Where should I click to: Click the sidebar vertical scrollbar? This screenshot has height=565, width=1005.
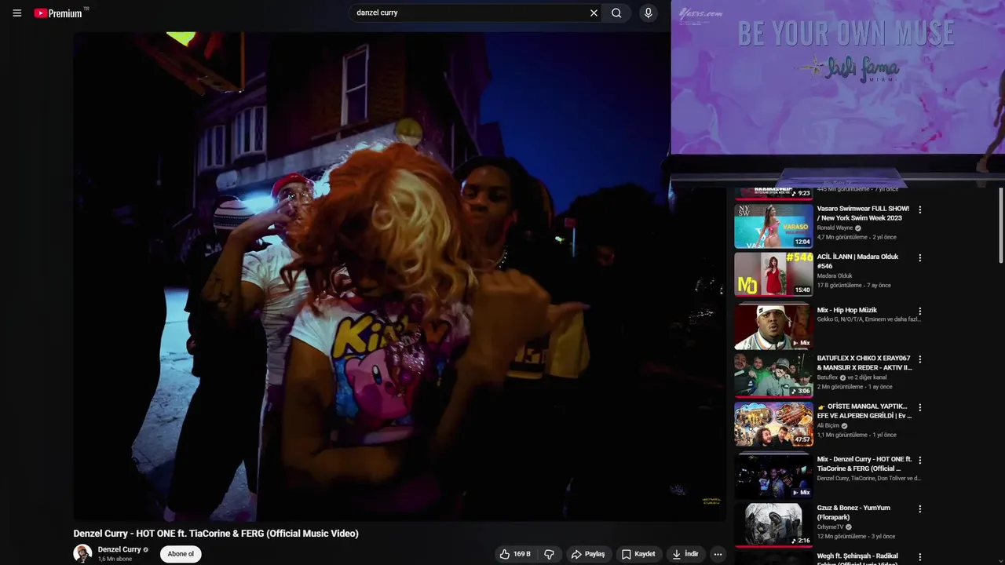[1000, 226]
